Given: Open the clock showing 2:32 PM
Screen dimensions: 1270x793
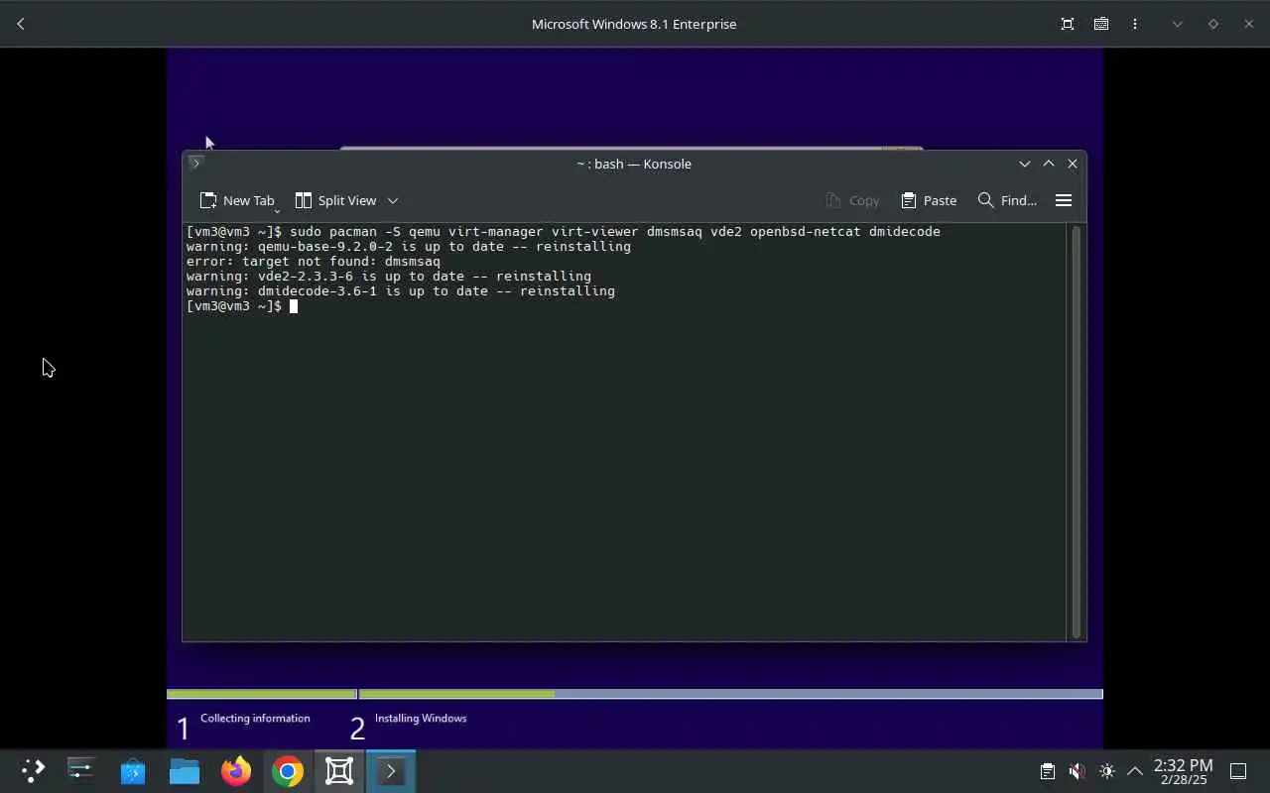Looking at the screenshot, I should pos(1183,771).
